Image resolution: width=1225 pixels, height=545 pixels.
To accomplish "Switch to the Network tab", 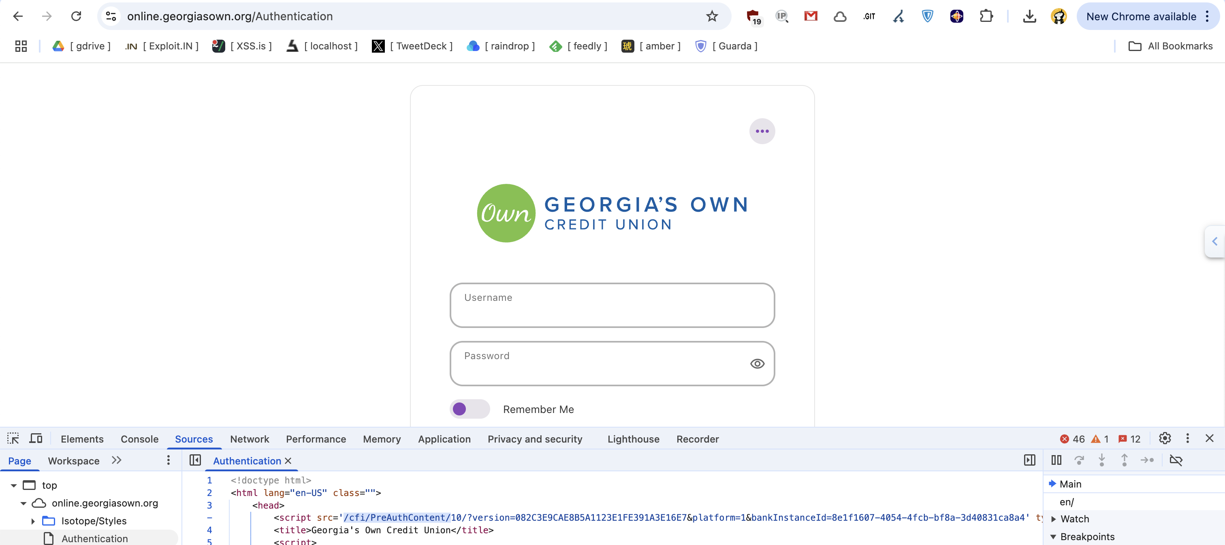I will tap(249, 439).
